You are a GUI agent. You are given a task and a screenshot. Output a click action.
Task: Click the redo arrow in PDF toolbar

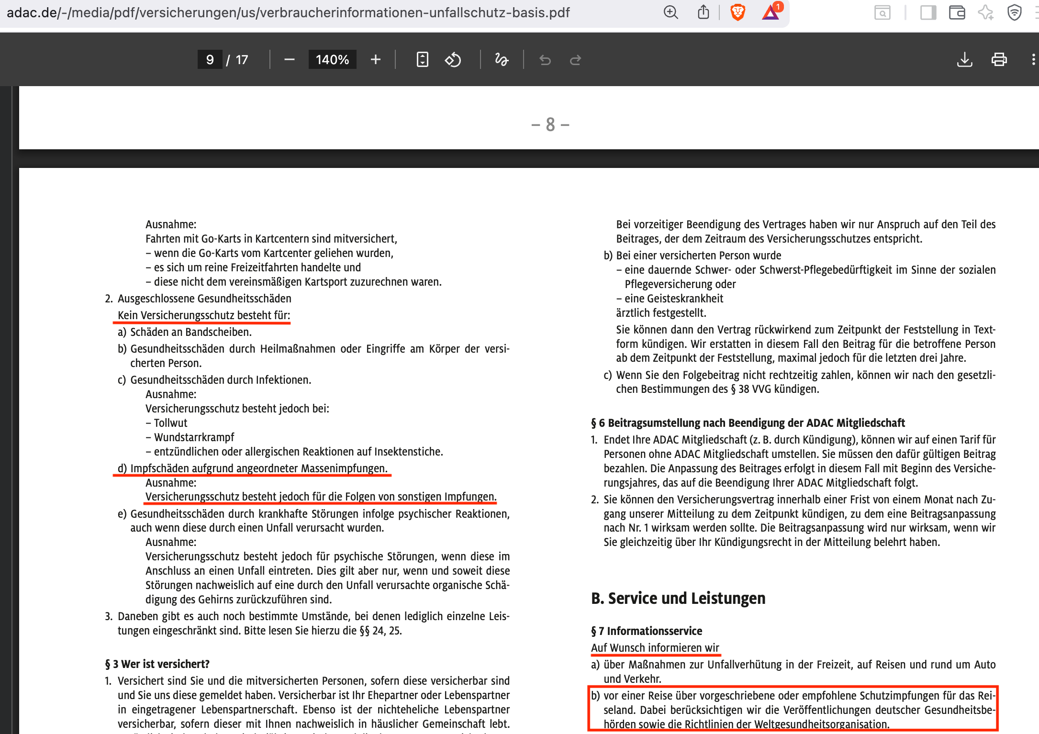[575, 60]
